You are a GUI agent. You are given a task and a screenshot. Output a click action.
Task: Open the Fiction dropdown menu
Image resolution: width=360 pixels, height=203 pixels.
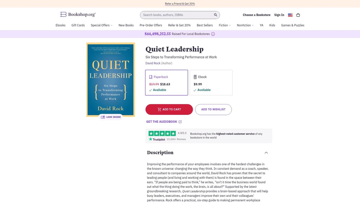pyautogui.click(x=224, y=25)
